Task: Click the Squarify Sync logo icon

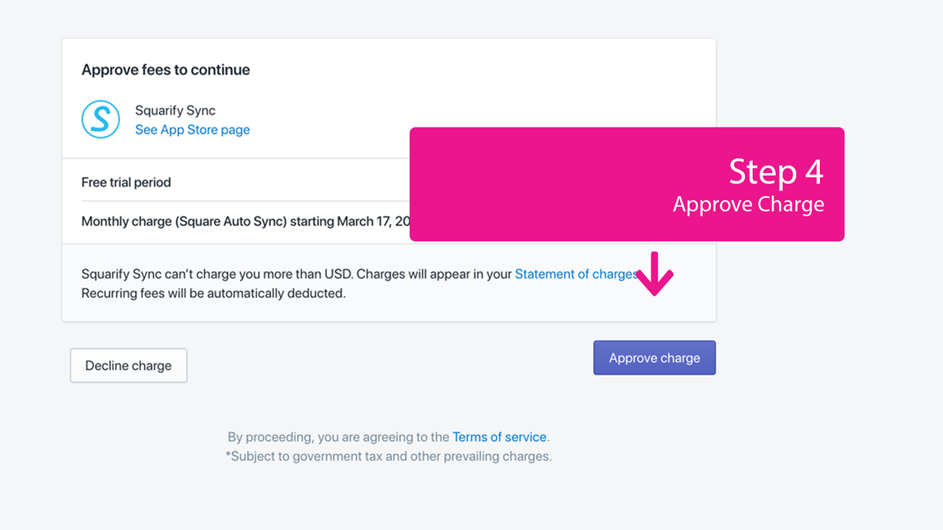Action: click(x=100, y=119)
